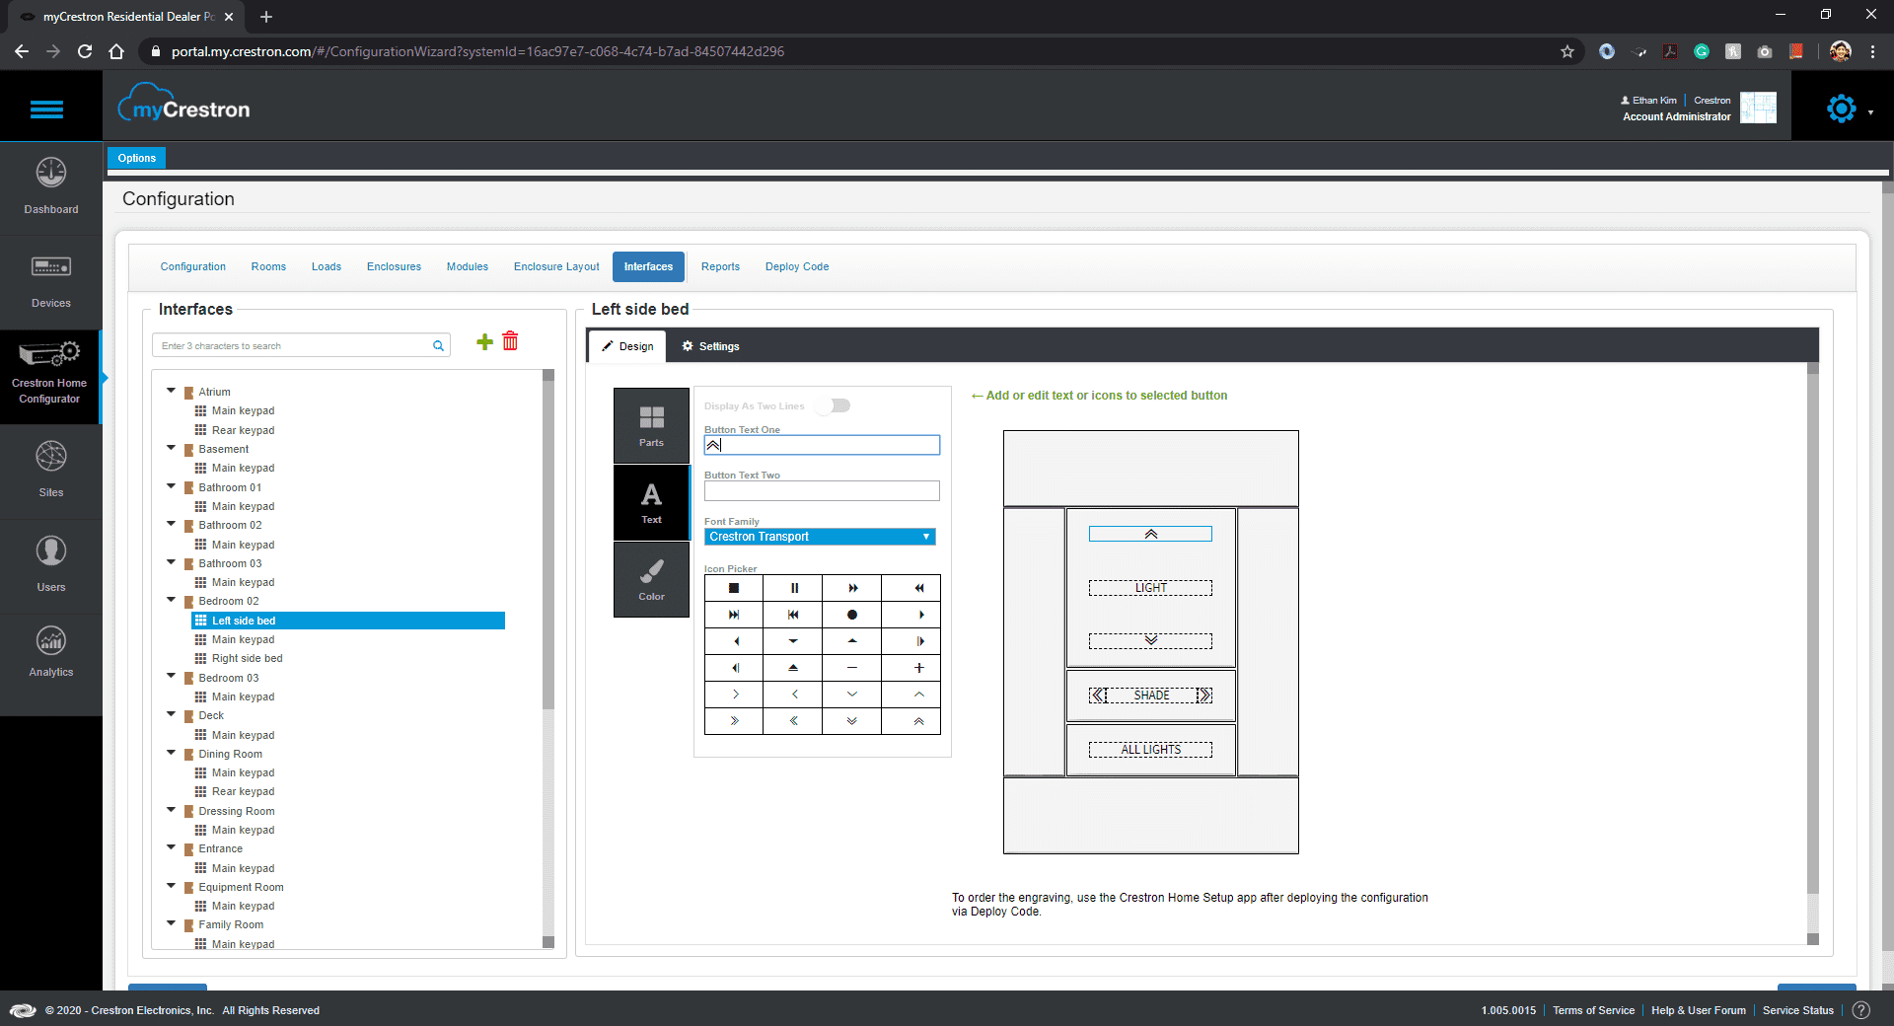
Task: Open Help & User Forum link
Action: coord(1698,1010)
